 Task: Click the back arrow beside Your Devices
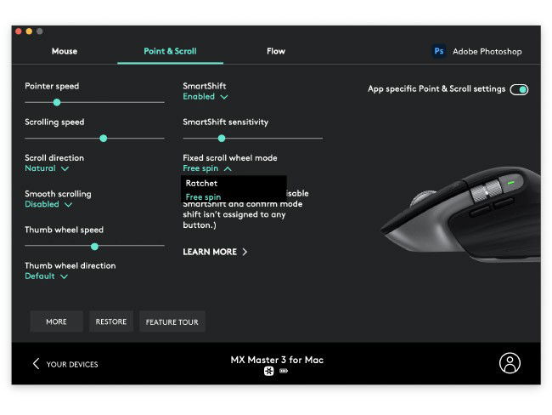pyautogui.click(x=36, y=363)
